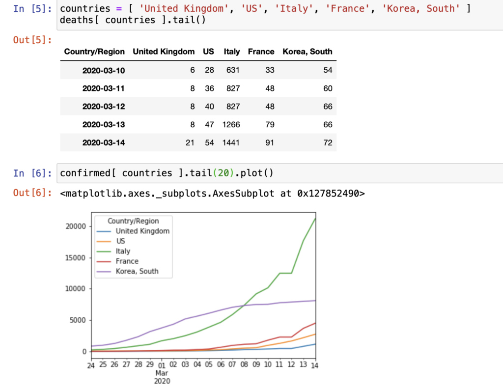Select the 2020-03-10 row label
The image size is (503, 390).
point(104,70)
